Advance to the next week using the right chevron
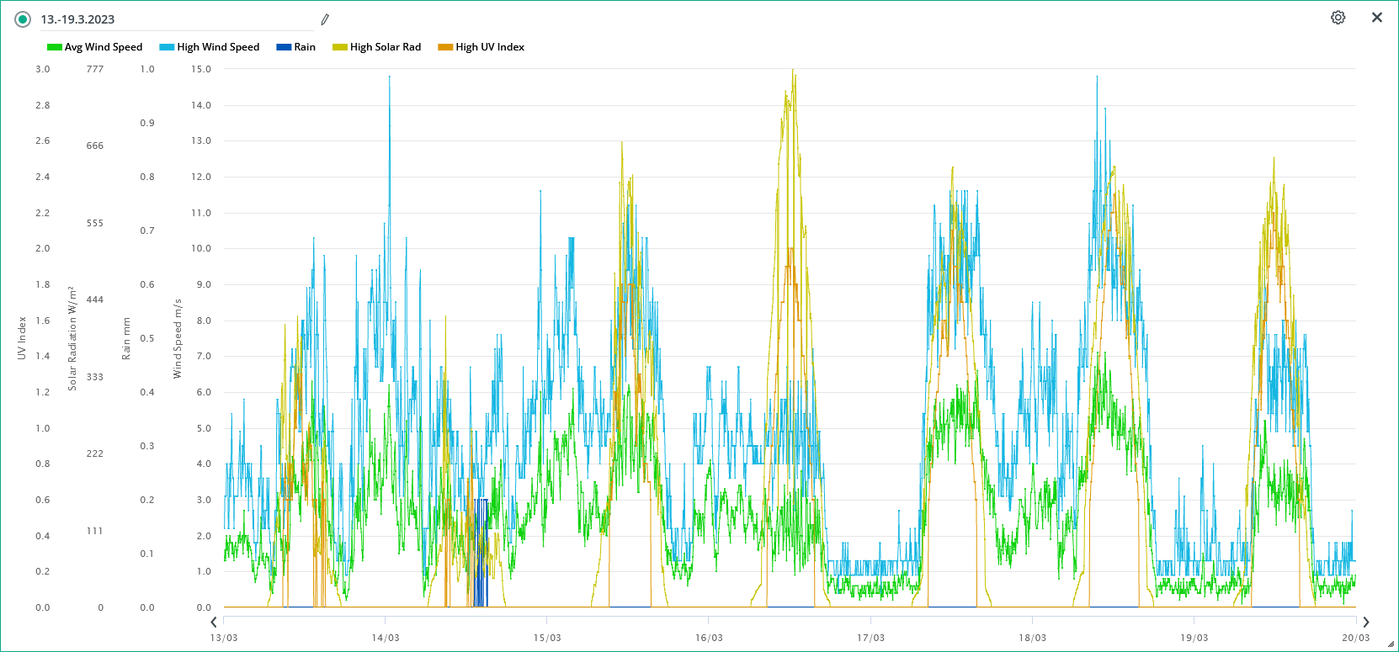This screenshot has width=1399, height=652. 1365,622
